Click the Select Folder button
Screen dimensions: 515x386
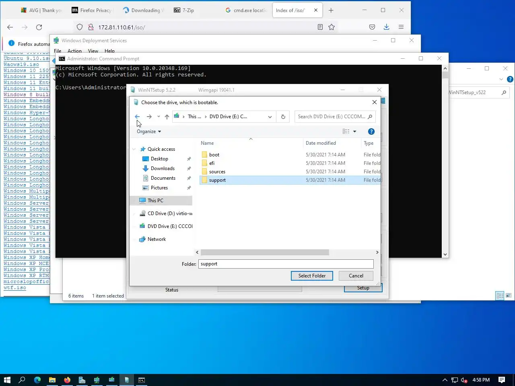tap(312, 276)
